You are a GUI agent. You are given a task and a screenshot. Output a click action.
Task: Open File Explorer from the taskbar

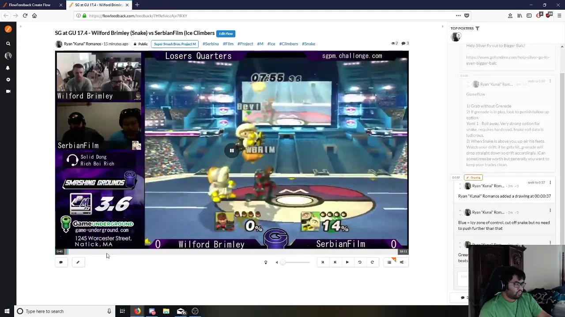pos(166,311)
